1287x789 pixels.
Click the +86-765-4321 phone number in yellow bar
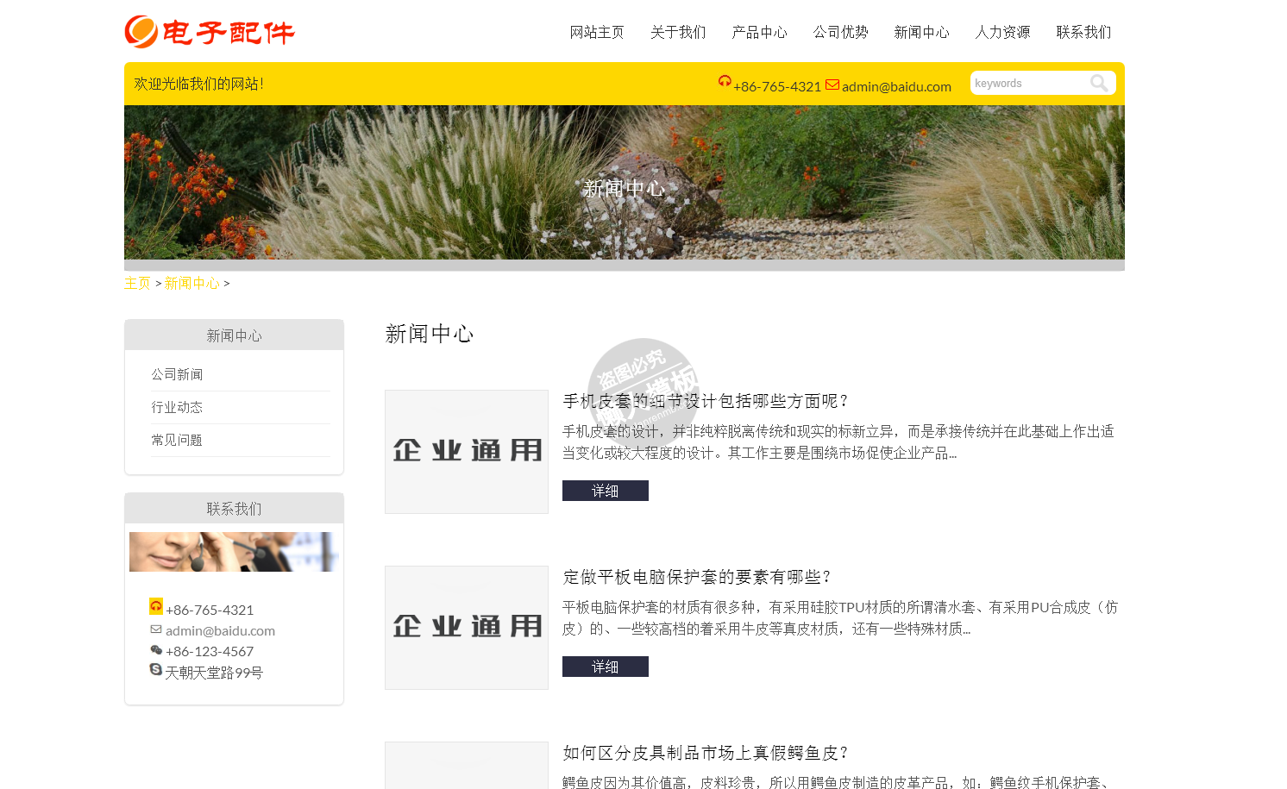click(777, 86)
